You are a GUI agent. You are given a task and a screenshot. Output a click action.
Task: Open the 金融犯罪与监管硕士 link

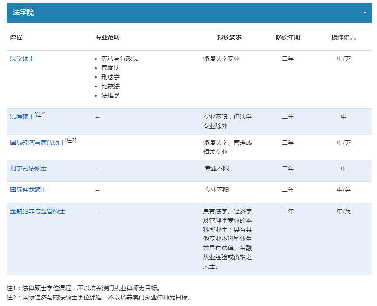38,211
